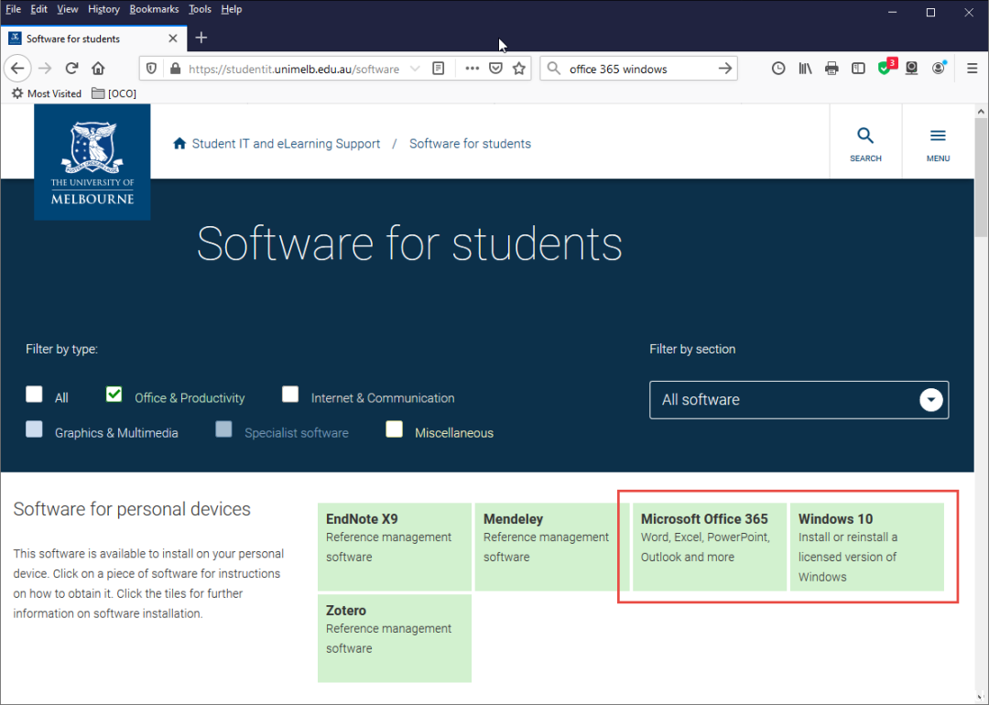Open Student IT and eLearning Support link

(286, 144)
